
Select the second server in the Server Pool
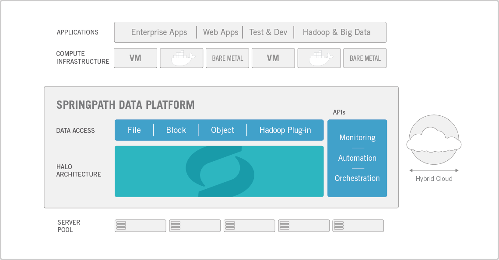click(195, 225)
